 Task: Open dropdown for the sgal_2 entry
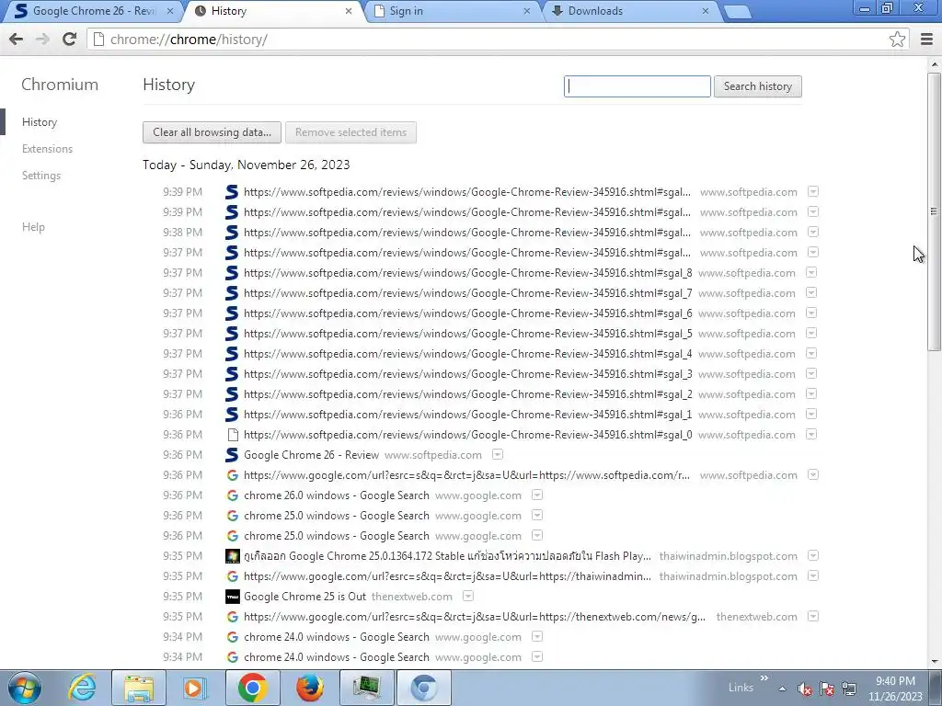(x=811, y=393)
